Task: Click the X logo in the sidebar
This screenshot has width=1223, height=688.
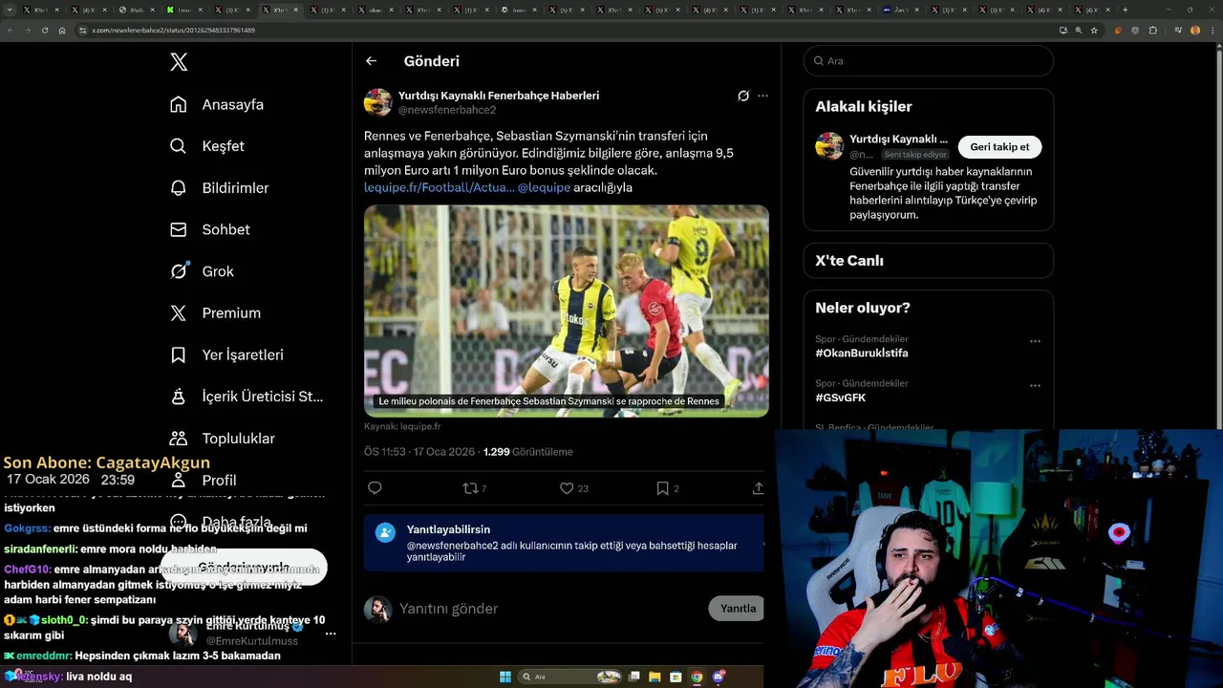Action: 179,62
